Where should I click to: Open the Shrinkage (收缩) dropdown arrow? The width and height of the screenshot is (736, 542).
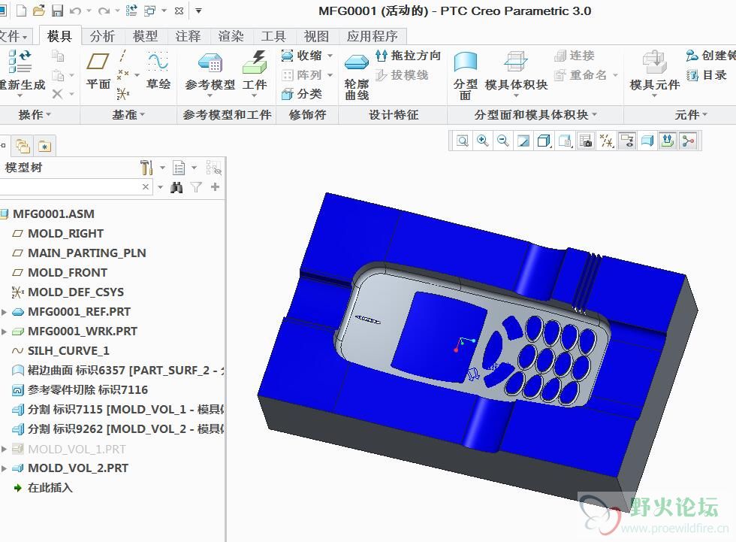(330, 56)
